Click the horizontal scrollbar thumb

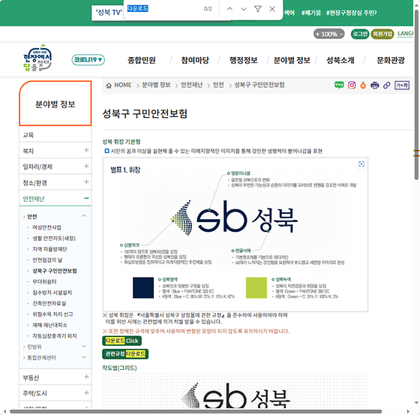coord(196,411)
